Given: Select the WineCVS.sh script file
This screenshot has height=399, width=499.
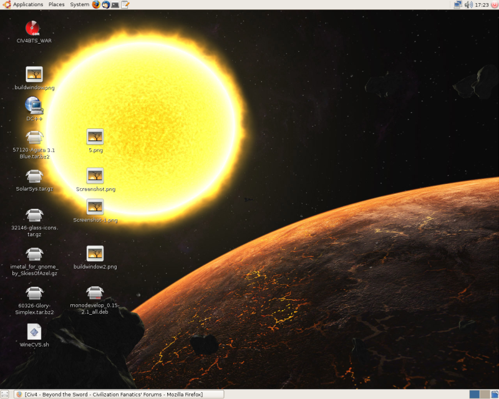Looking at the screenshot, I should pos(34,332).
